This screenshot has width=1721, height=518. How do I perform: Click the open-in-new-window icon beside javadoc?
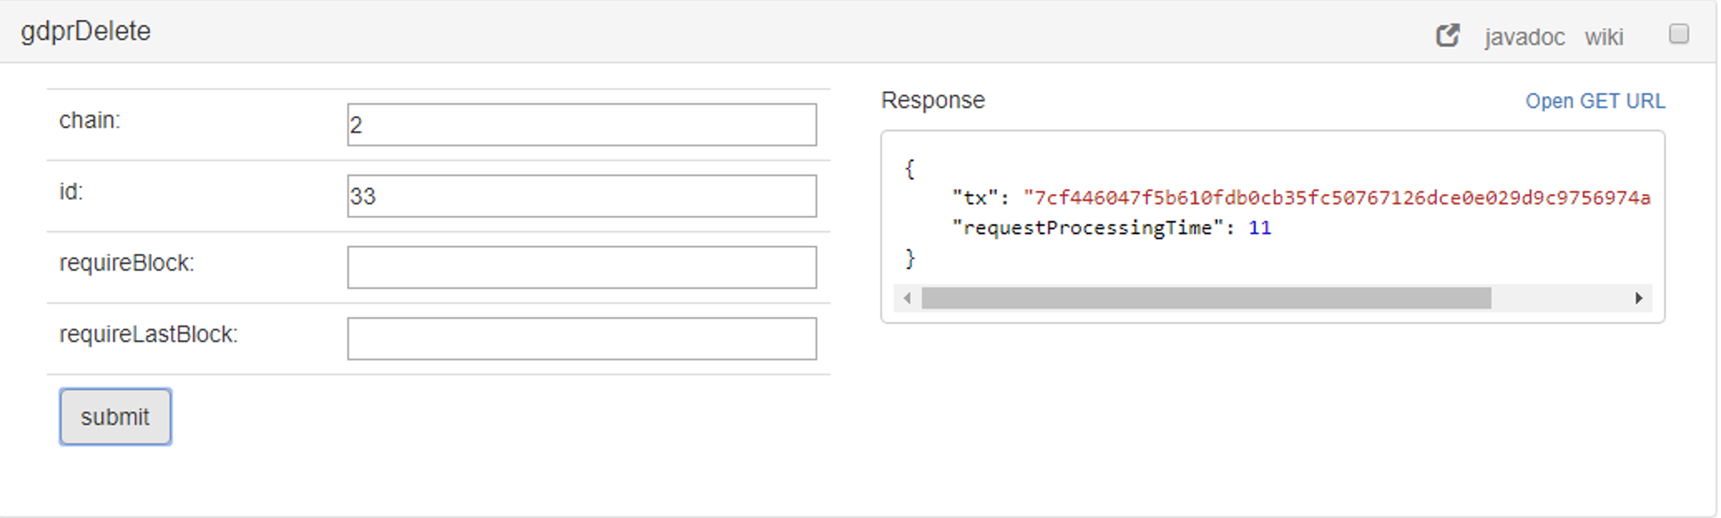point(1448,36)
